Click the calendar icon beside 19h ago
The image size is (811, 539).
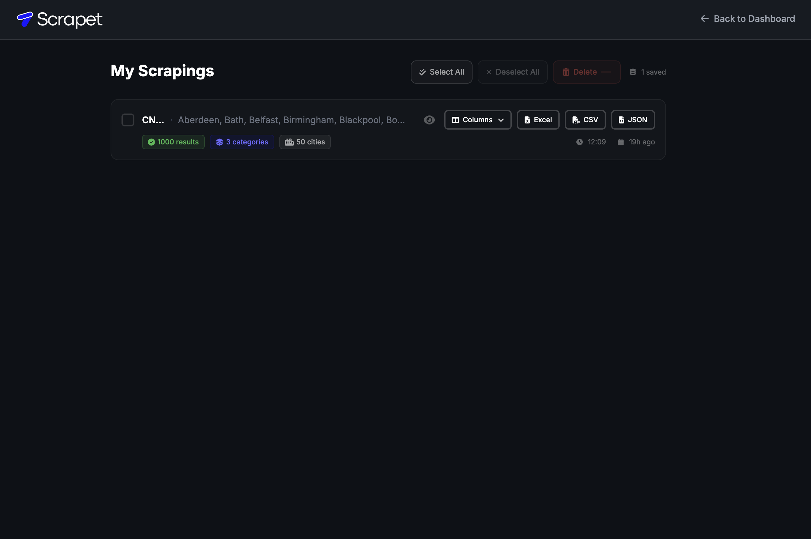click(x=620, y=142)
